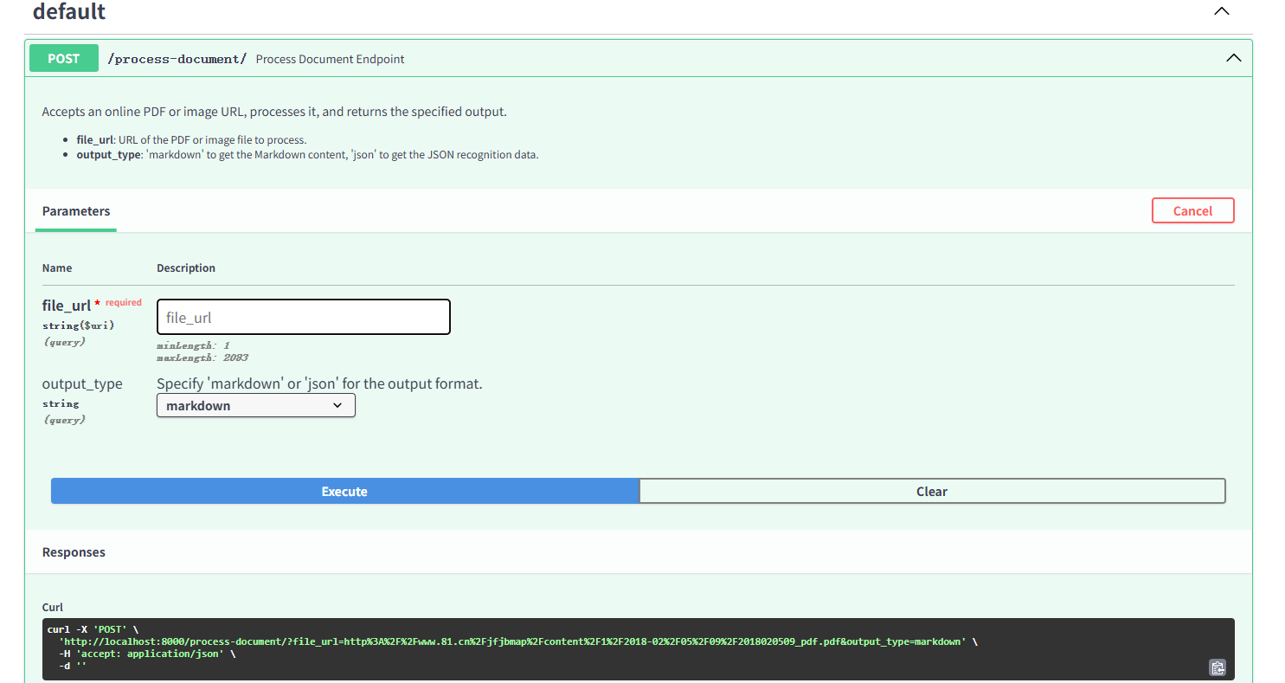Click the Name column header

(57, 268)
